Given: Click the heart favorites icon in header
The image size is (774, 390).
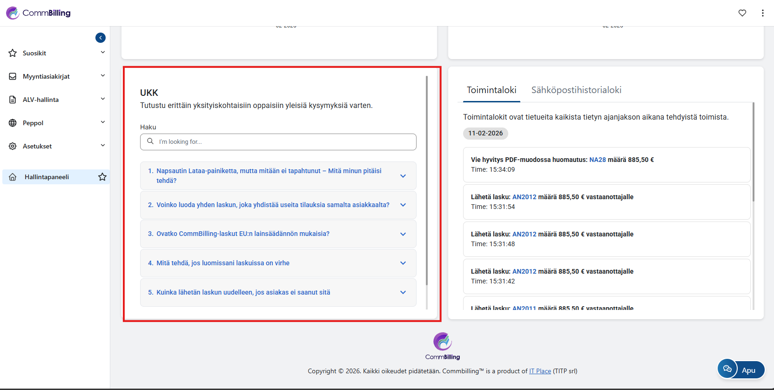Looking at the screenshot, I should [742, 13].
